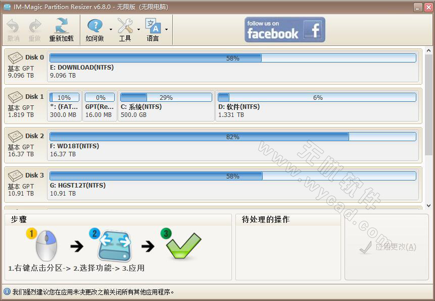
Task: Select the 300.0 MB FAT partition
Action: coord(64,106)
